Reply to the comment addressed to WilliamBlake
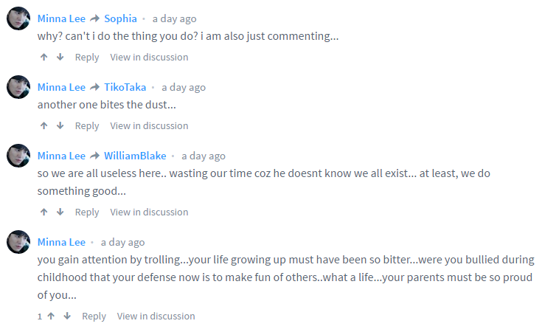Image resolution: width=542 pixels, height=332 pixels. coord(87,212)
